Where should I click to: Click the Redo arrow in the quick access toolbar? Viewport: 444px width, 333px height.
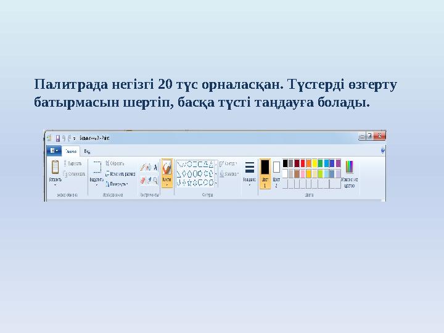point(69,138)
